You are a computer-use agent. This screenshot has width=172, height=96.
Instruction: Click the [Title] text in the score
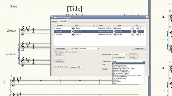coord(75,9)
